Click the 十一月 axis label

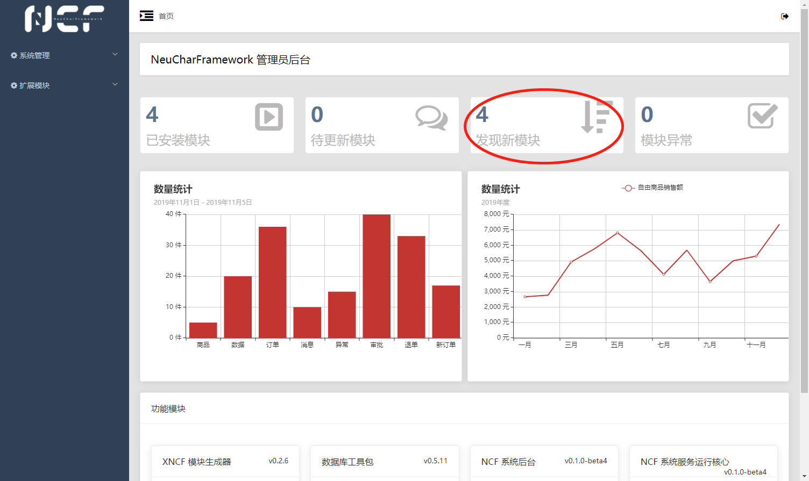click(756, 345)
